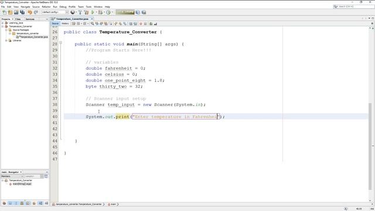Select the temperature_converter package
The width and height of the screenshot is (375, 211).
[x=28, y=33]
